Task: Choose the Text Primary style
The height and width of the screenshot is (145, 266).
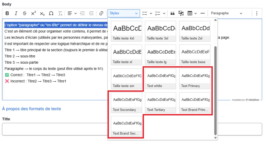Action: [x=195, y=79]
